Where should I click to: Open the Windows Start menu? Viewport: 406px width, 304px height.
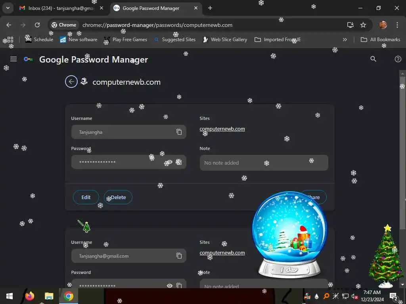point(10,296)
